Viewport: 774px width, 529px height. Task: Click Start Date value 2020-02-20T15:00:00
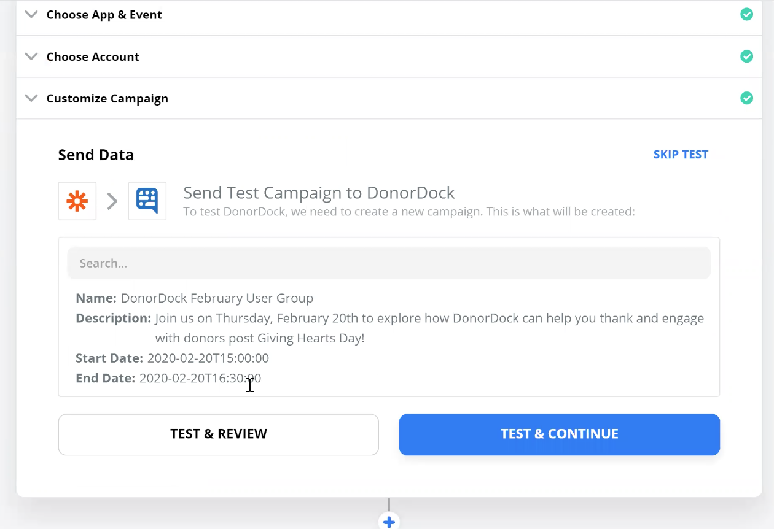tap(208, 358)
